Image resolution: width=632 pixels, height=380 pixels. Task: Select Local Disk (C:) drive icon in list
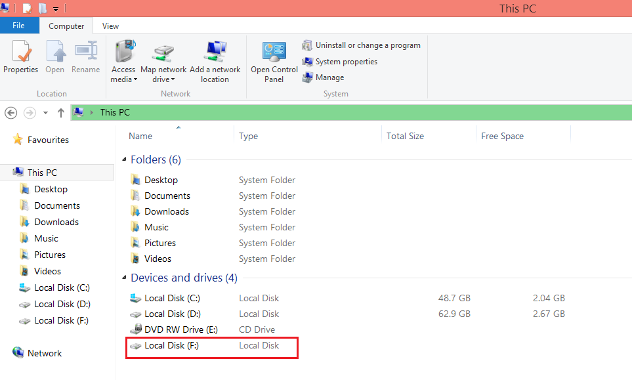click(135, 298)
